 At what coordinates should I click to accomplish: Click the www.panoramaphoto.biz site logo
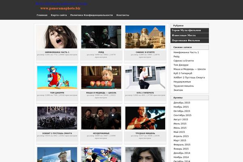pos(60,9)
